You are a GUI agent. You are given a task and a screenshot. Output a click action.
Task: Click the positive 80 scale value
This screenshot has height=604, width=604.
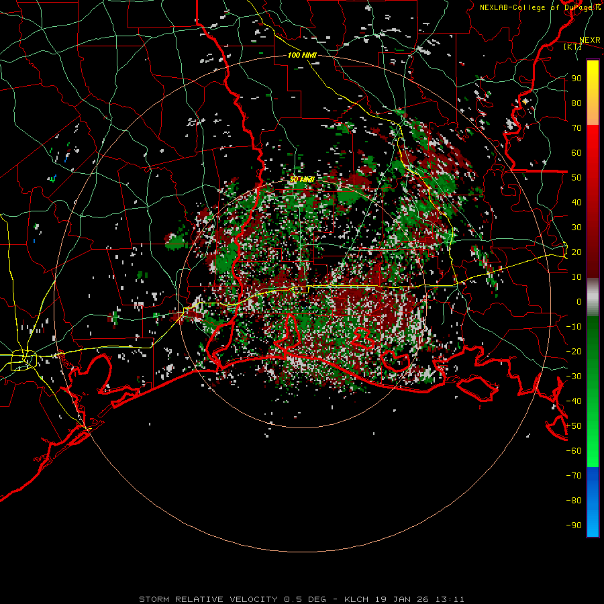(x=576, y=103)
